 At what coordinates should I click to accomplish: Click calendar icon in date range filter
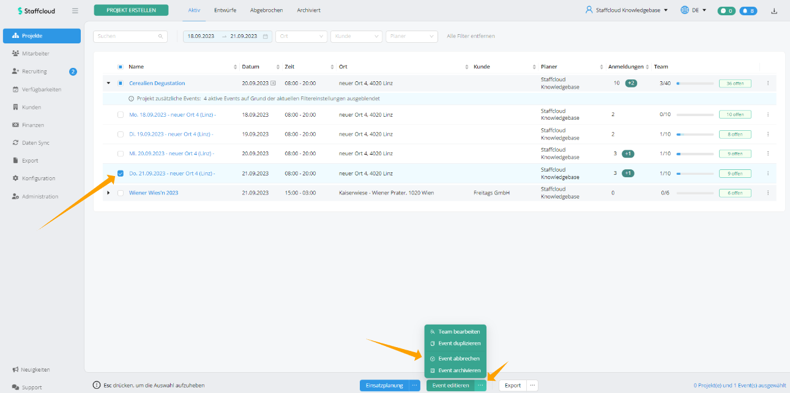[265, 36]
